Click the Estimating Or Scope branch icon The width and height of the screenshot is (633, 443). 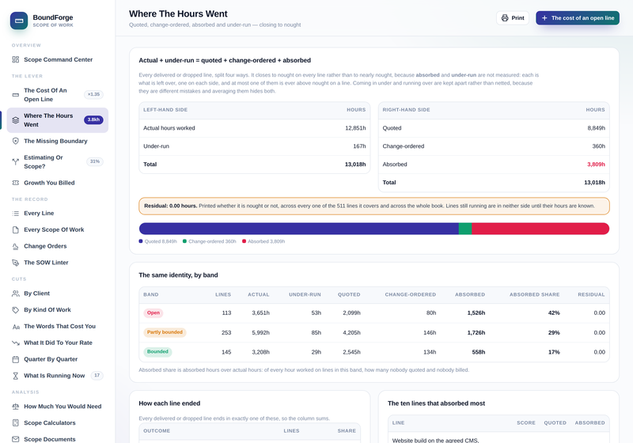click(15, 162)
